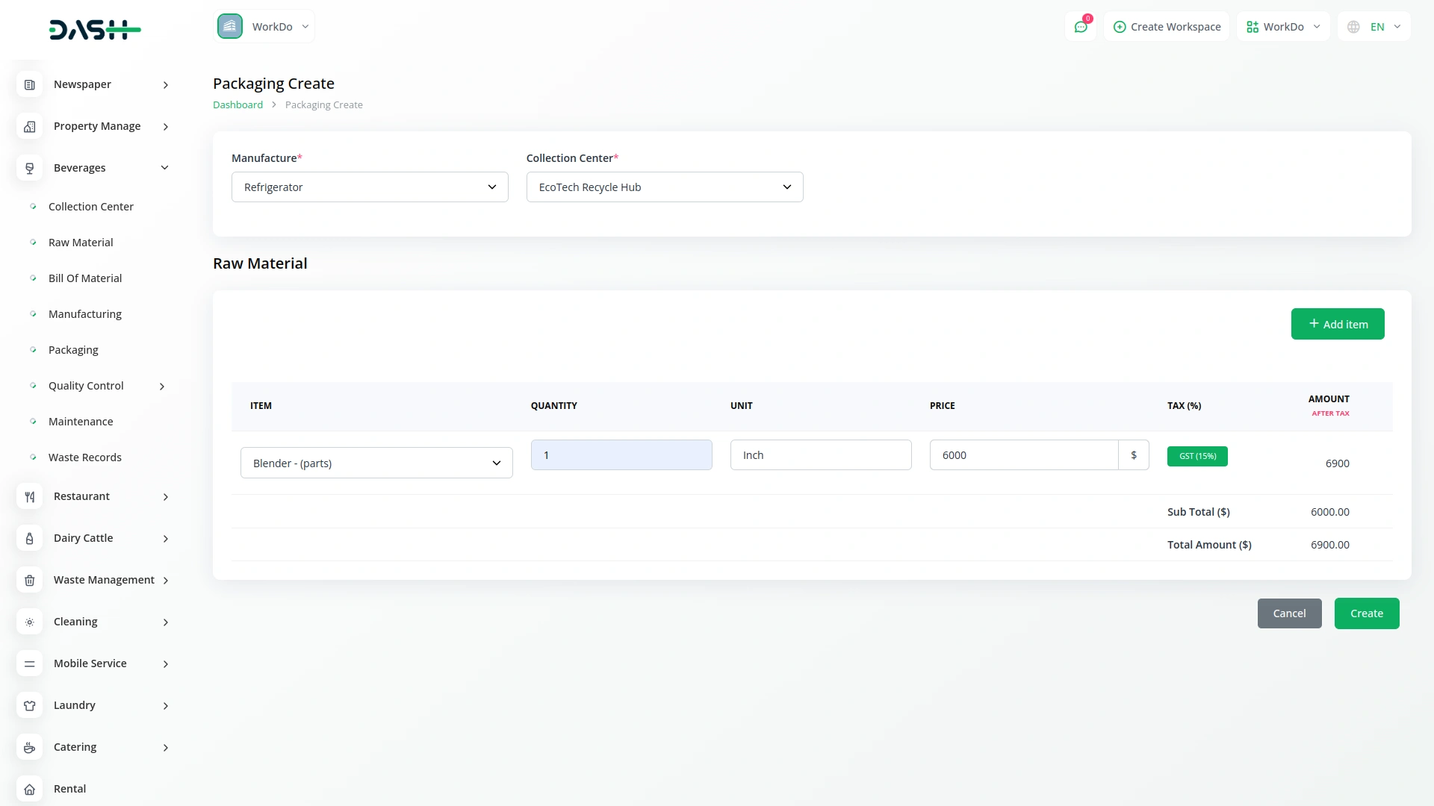Collapse the Beverages sidebar menu
The height and width of the screenshot is (806, 1434).
[164, 168]
